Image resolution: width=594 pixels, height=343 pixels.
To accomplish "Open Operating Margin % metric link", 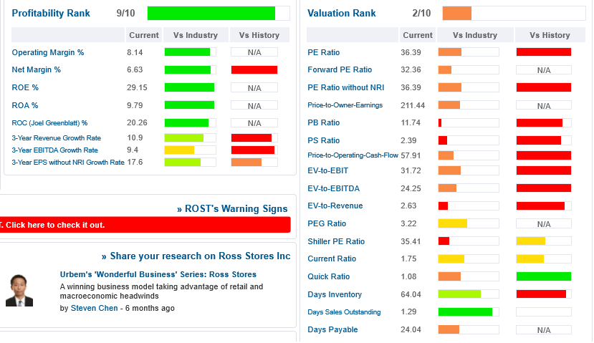I will click(48, 52).
